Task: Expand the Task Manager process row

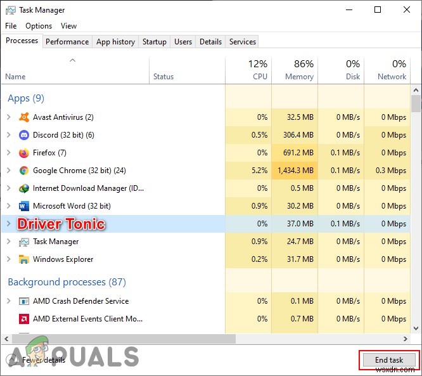Action: 9,242
